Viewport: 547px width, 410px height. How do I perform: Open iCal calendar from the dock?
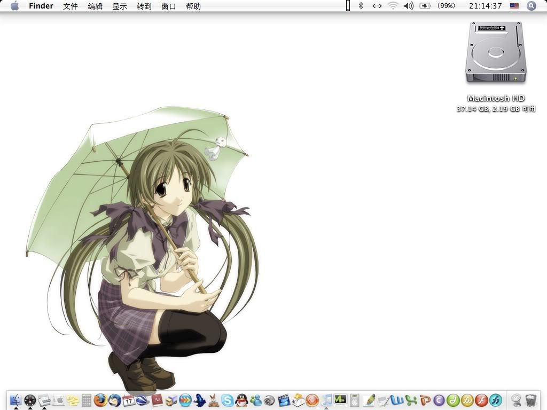click(129, 400)
